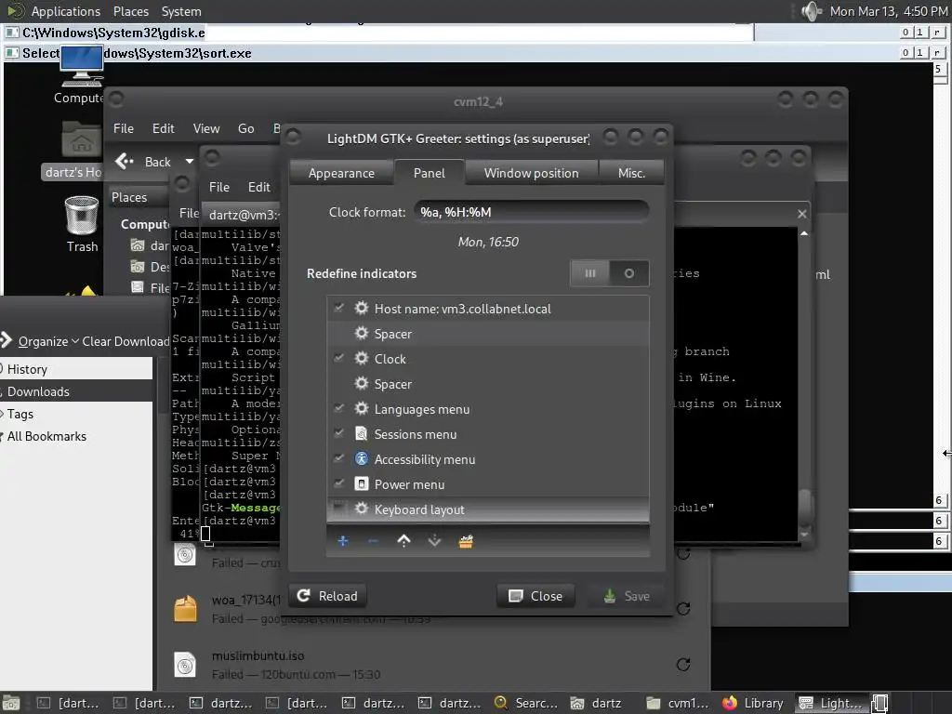This screenshot has width=952, height=714.
Task: Click the Accessibility menu row icon
Action: (362, 459)
